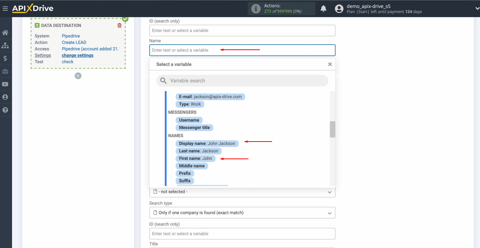Open billing via the dollar sign icon
This screenshot has width=480, height=248.
point(5,58)
